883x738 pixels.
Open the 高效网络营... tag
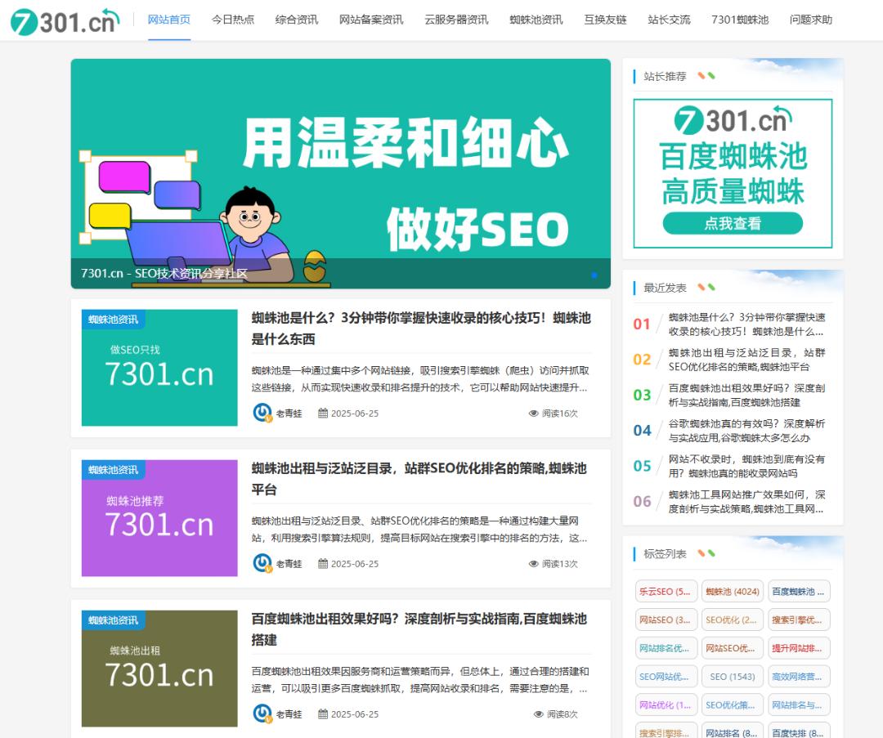(799, 676)
